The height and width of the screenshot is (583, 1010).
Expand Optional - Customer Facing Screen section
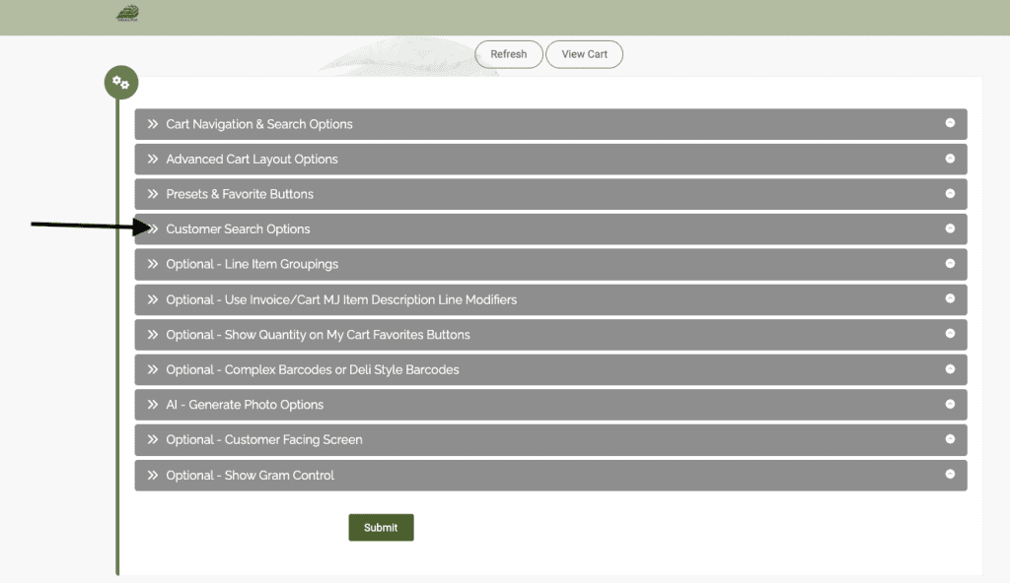[263, 440]
